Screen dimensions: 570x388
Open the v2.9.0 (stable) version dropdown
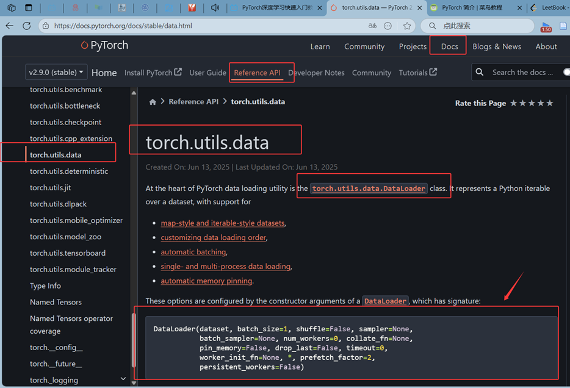point(56,73)
